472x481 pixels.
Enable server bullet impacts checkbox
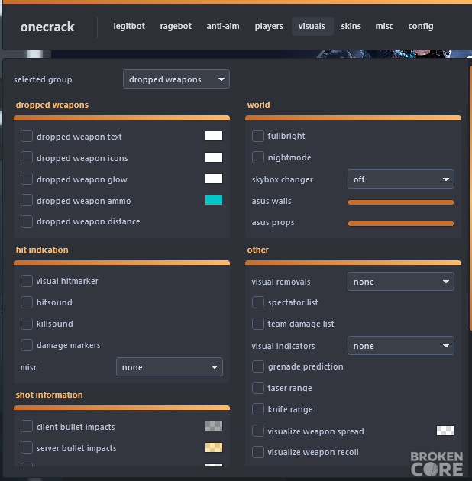(27, 447)
